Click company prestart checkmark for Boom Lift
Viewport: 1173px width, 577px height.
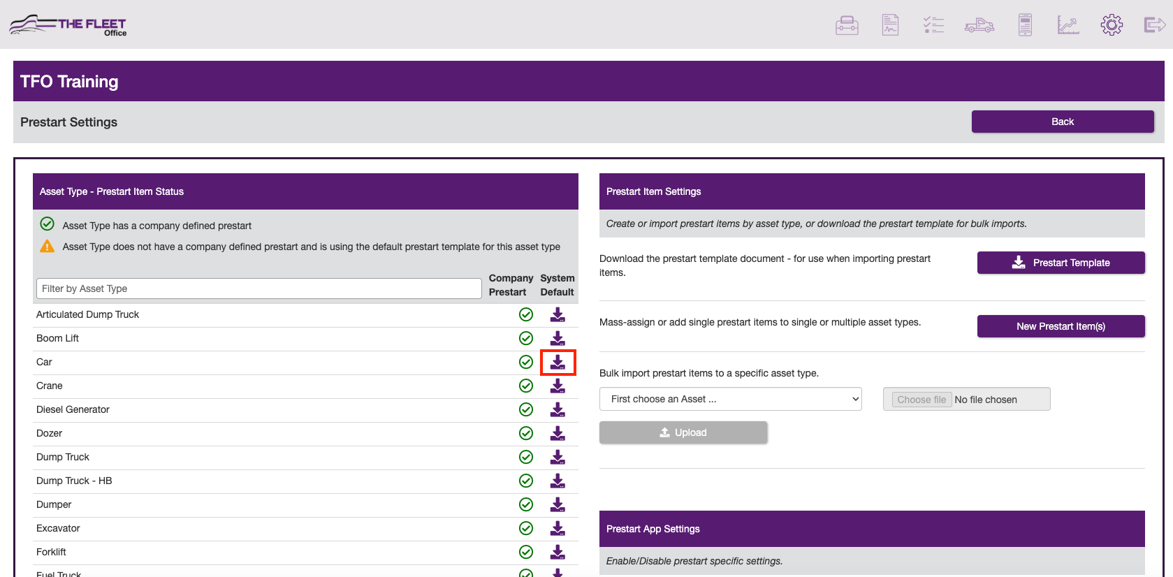point(526,338)
